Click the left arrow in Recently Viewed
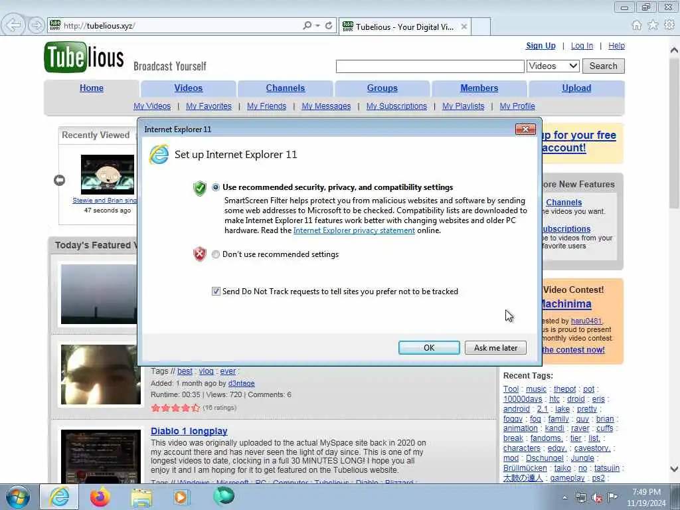The width and height of the screenshot is (680, 510). click(x=59, y=180)
